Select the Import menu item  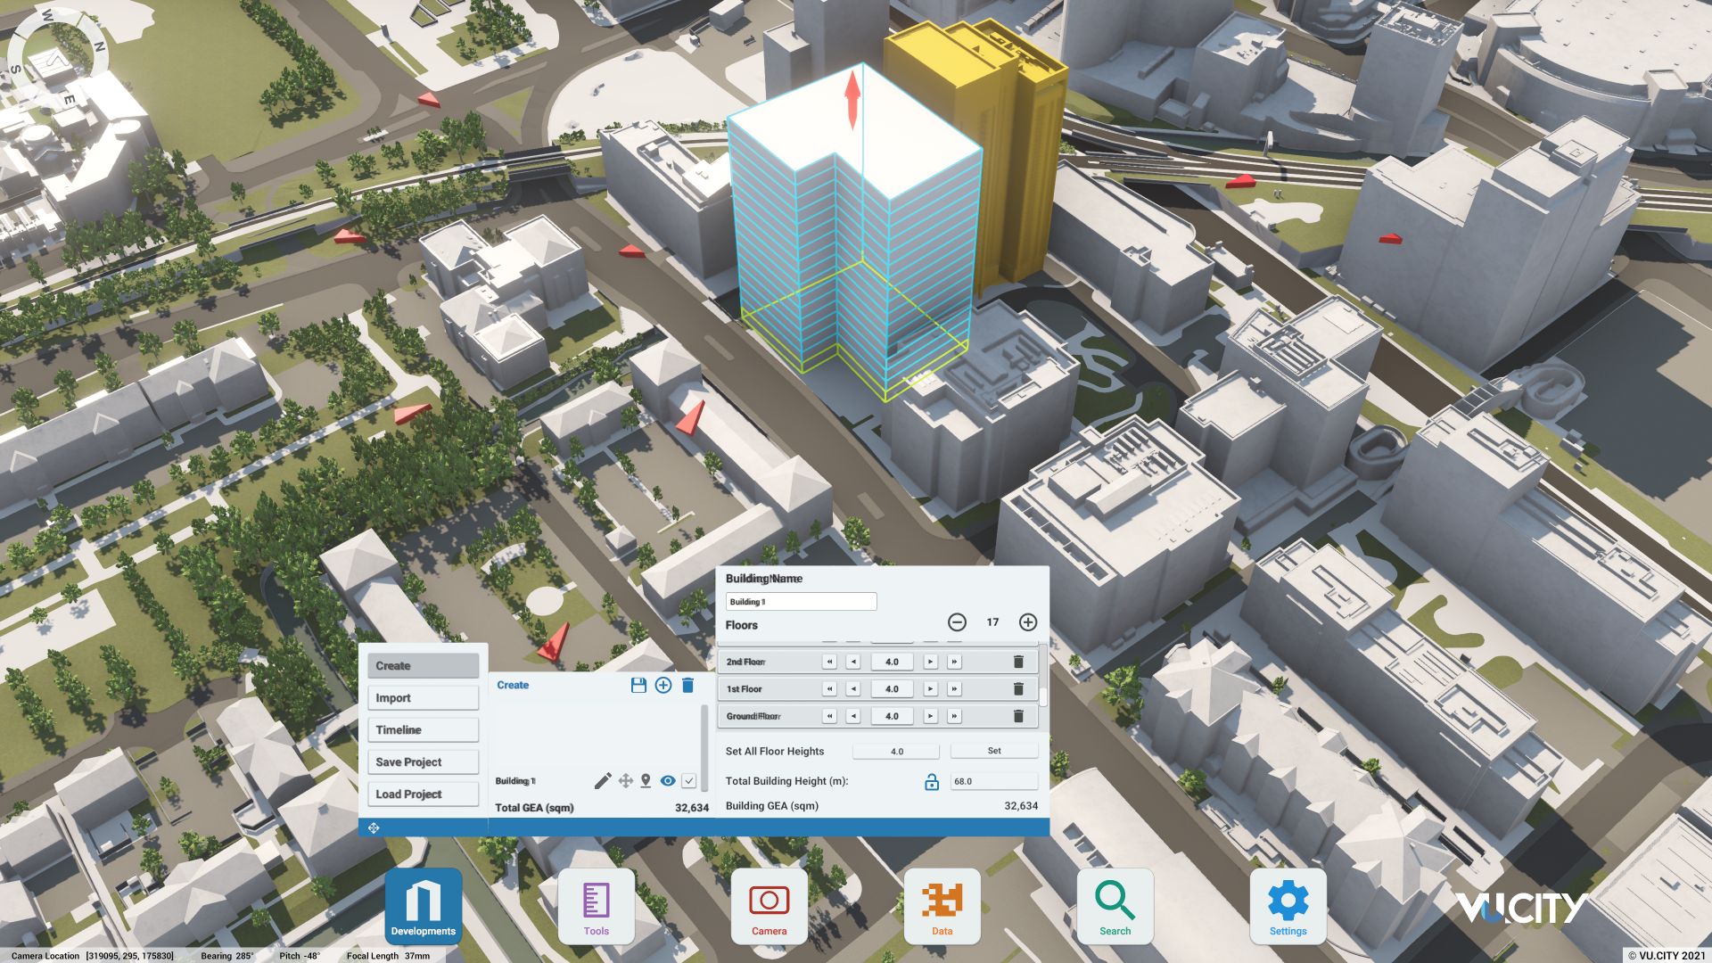coord(423,697)
